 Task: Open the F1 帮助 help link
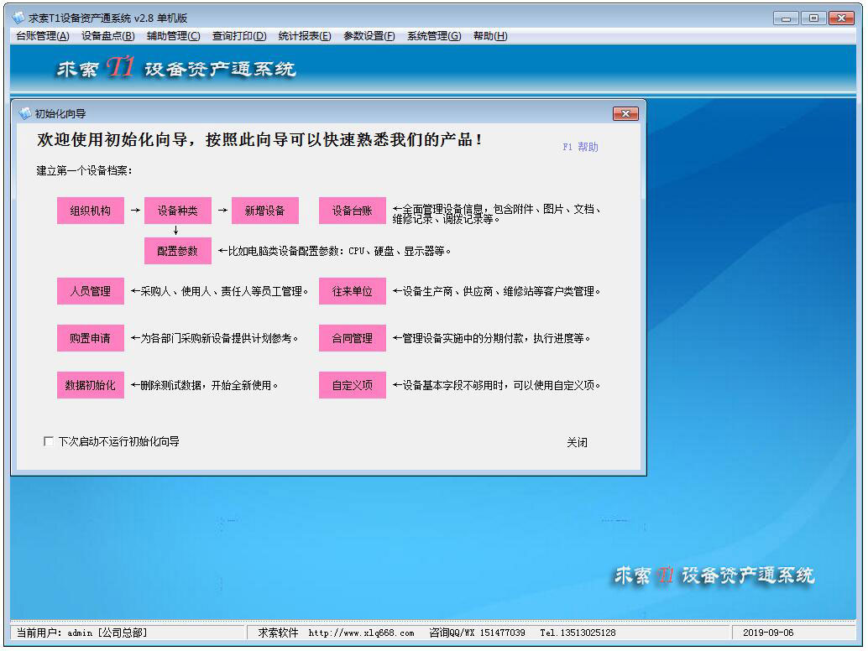580,147
